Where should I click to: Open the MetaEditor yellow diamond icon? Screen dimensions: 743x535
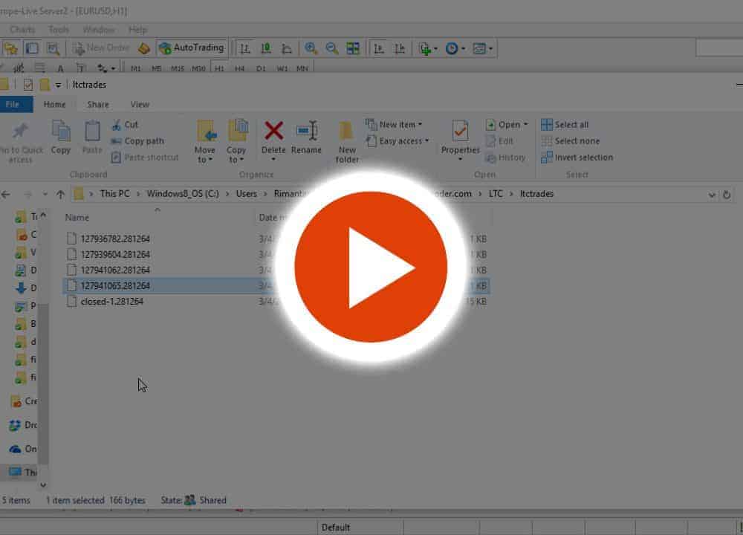click(144, 48)
